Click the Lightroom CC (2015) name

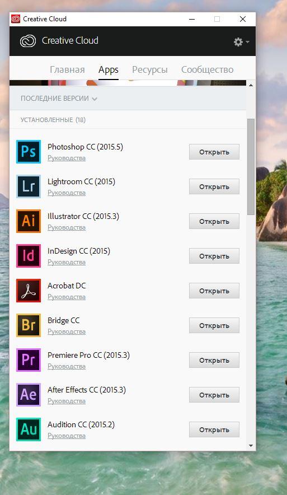81,181
